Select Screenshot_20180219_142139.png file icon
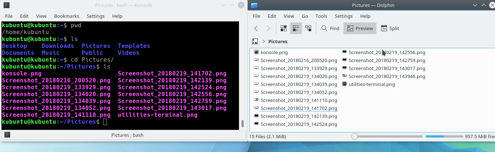 tap(256, 116)
